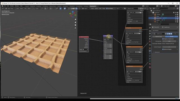This screenshot has height=101, width=180.
Task: Hide the Collection eye icon
Action: [175, 13]
